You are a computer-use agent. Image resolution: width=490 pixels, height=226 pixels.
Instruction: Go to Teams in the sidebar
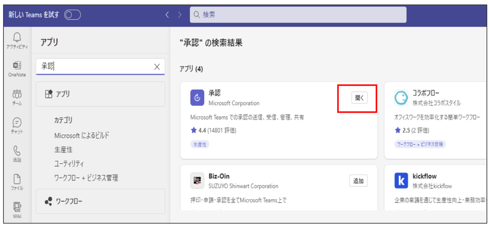pos(17,94)
